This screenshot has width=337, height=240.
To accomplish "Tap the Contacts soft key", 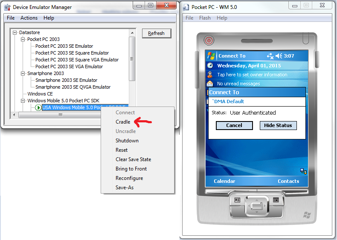I will (288, 181).
